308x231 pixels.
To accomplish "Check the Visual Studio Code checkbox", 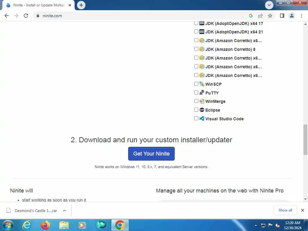I will (x=196, y=118).
